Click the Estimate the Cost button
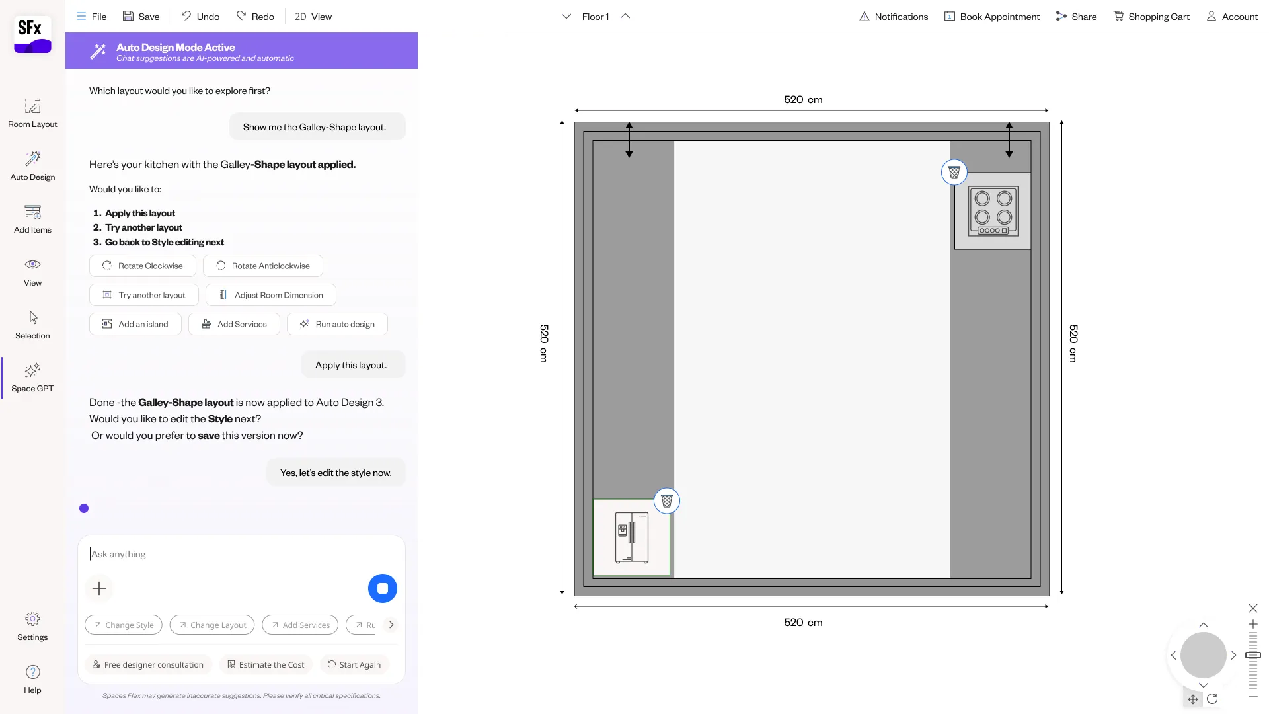 coord(266,664)
